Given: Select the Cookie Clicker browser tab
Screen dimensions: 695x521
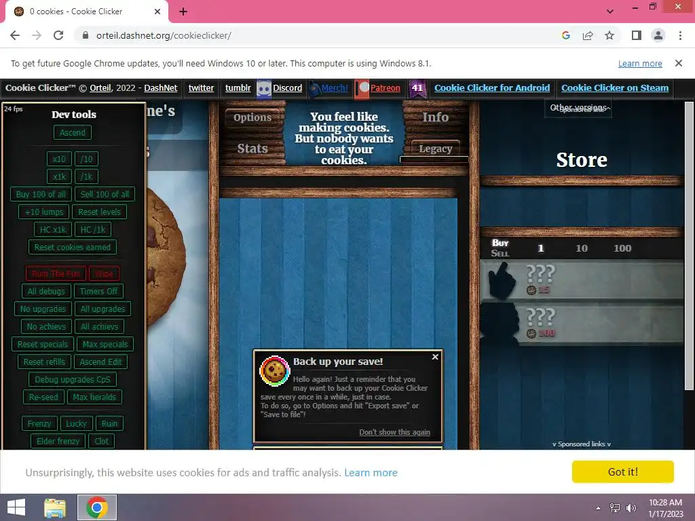Looking at the screenshot, I should click(x=87, y=12).
